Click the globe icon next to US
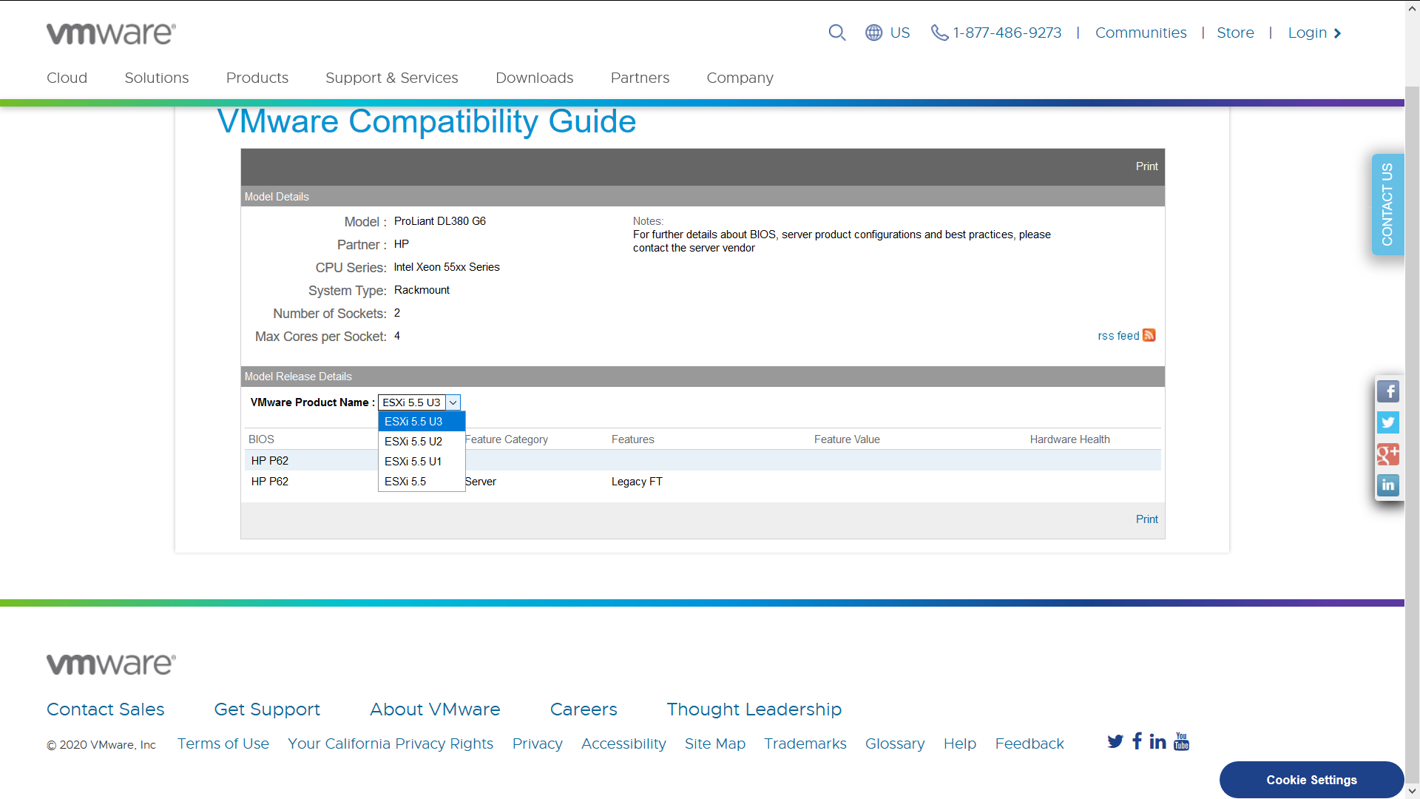 point(873,33)
